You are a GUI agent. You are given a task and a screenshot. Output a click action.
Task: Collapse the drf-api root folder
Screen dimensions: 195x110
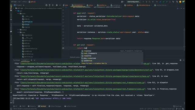pos(14,8)
